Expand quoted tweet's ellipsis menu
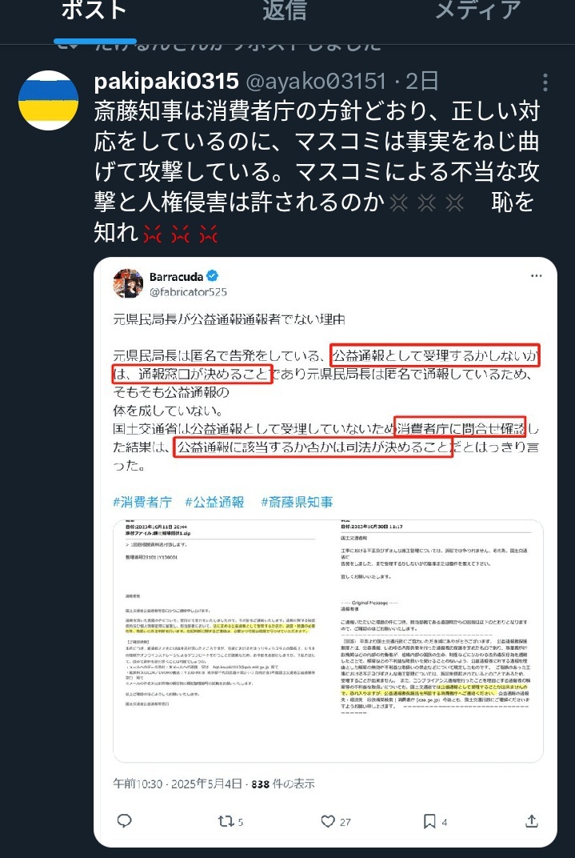The image size is (575, 858). (536, 276)
